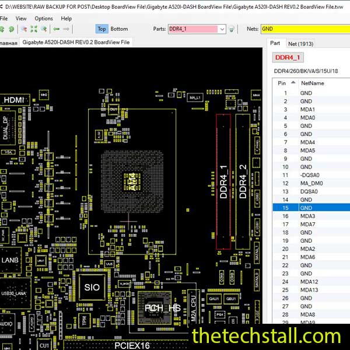The height and width of the screenshot is (350, 350).
Task: Click the zoom to fit icon
Action: pos(33,29)
